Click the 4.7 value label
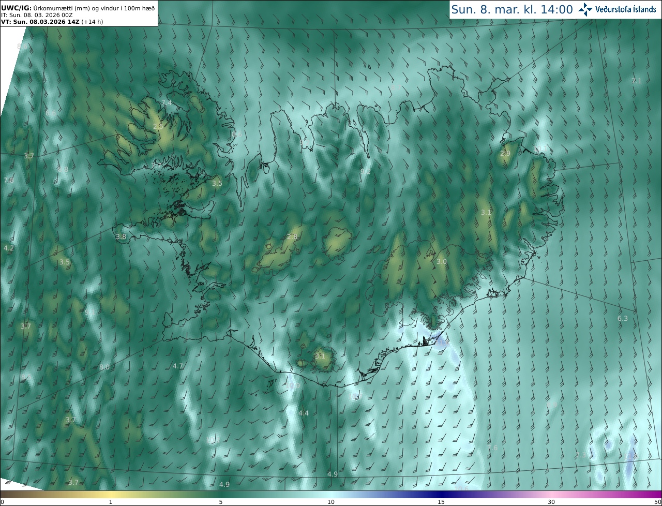 pos(178,366)
